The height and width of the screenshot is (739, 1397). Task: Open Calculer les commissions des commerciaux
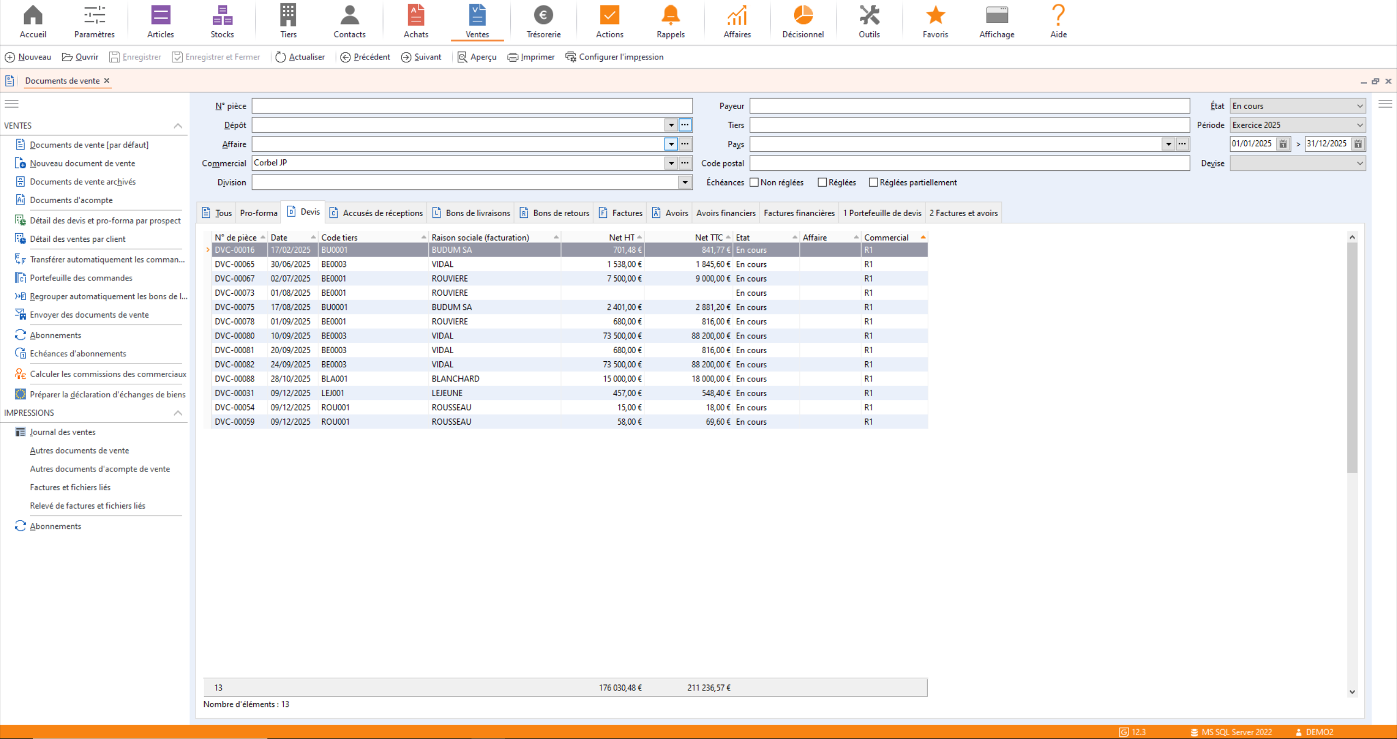coord(108,374)
